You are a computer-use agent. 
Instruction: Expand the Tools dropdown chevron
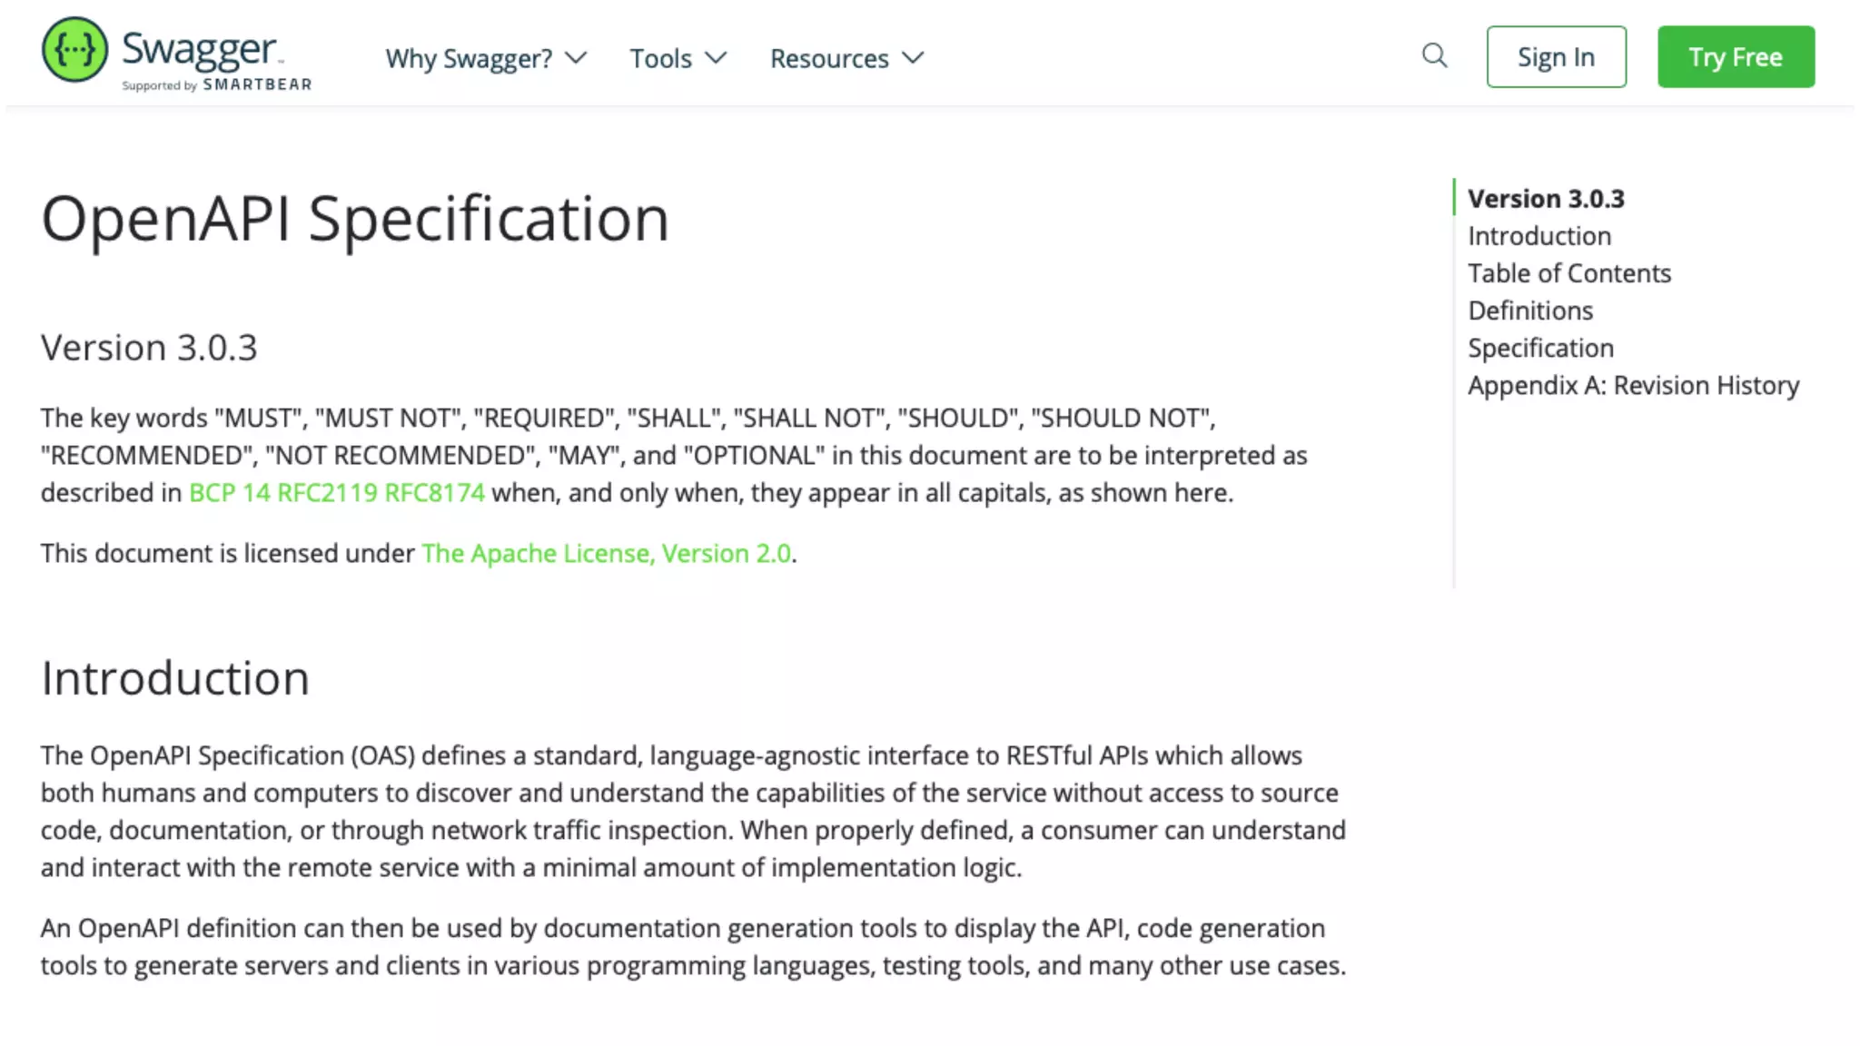click(717, 58)
